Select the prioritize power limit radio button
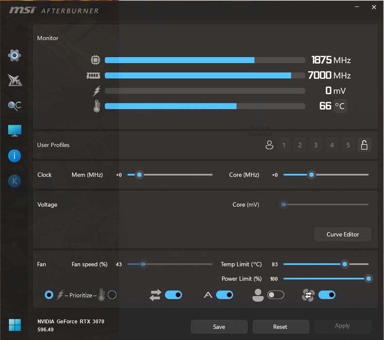The image size is (384, 340). click(x=49, y=295)
